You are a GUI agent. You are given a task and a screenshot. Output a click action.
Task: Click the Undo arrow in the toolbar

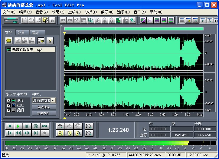(x=63, y=20)
